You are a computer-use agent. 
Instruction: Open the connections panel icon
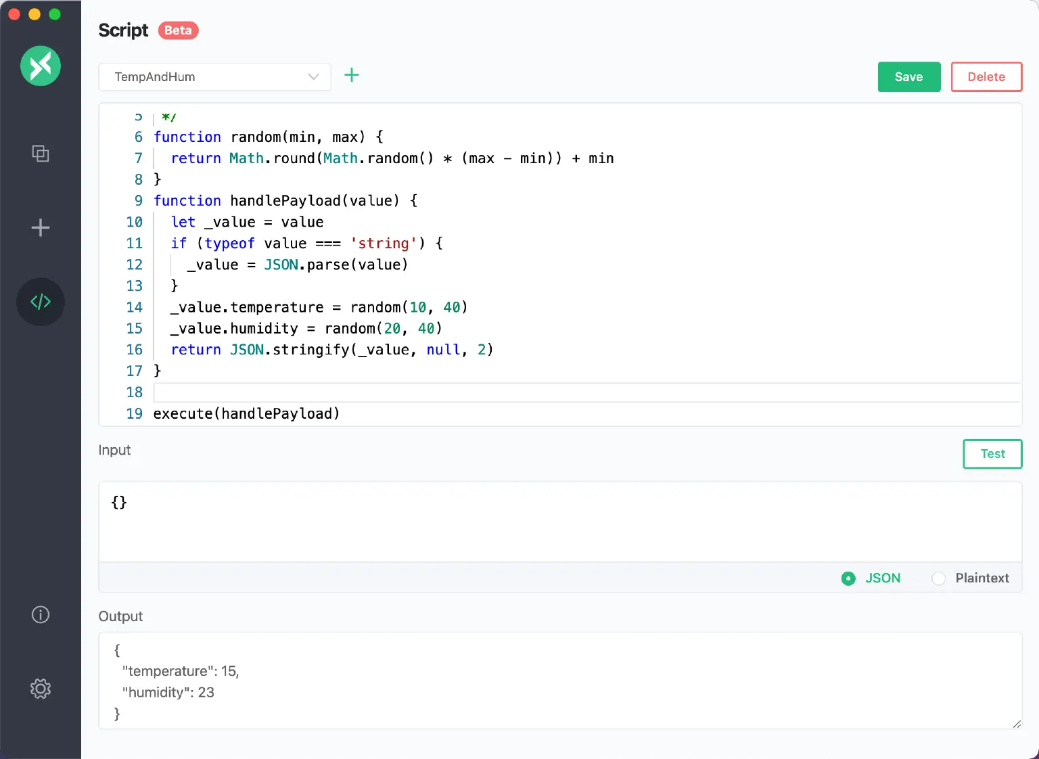41,154
